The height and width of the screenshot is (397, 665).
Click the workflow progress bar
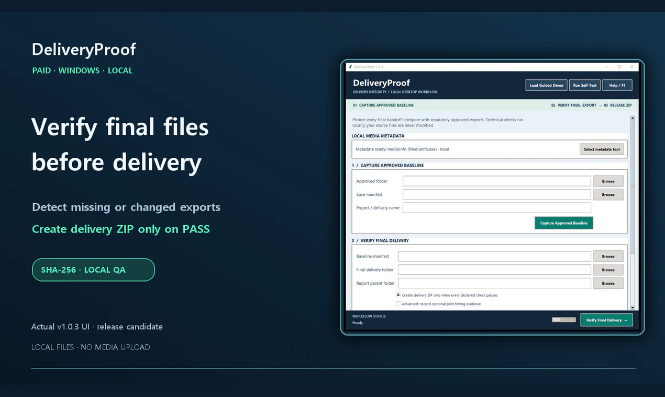[564, 320]
